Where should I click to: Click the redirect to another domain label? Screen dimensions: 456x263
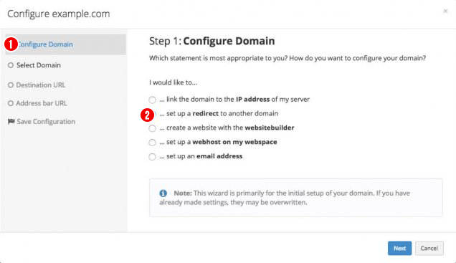(219, 113)
